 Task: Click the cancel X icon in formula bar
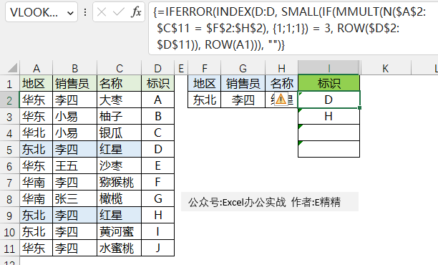coord(102,12)
